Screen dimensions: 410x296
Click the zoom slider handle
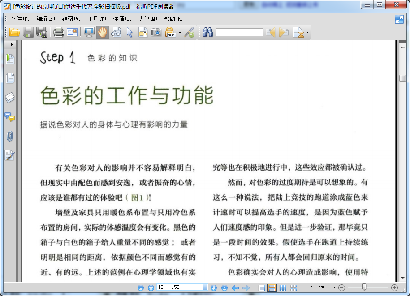coord(364,287)
